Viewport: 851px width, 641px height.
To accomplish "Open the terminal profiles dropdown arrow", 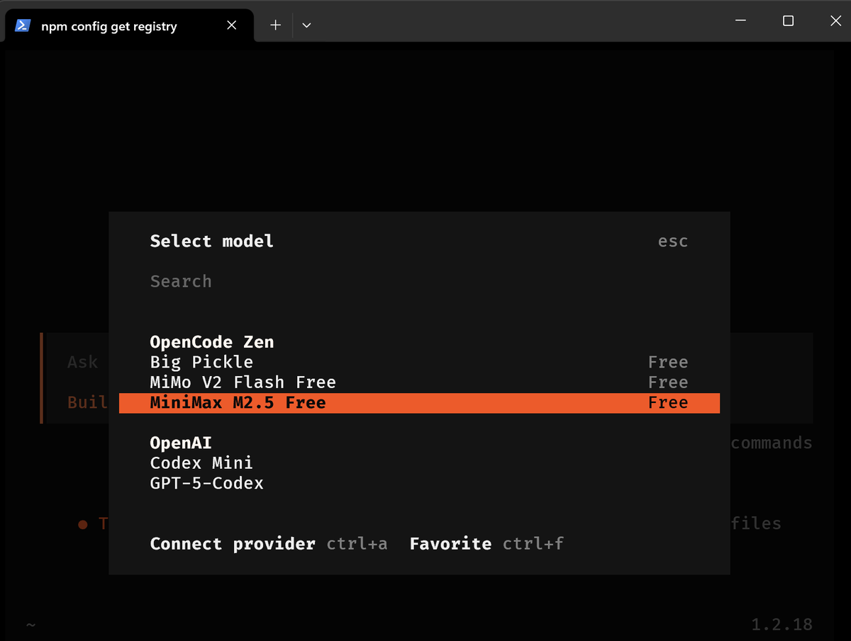I will pyautogui.click(x=306, y=25).
